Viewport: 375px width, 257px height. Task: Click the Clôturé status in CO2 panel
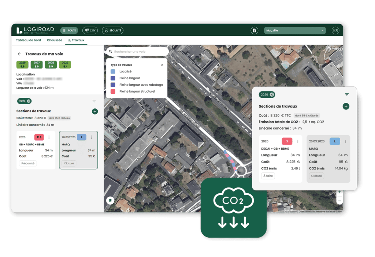click(316, 176)
